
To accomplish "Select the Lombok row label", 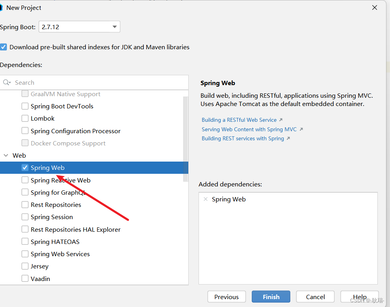I will (x=43, y=118).
